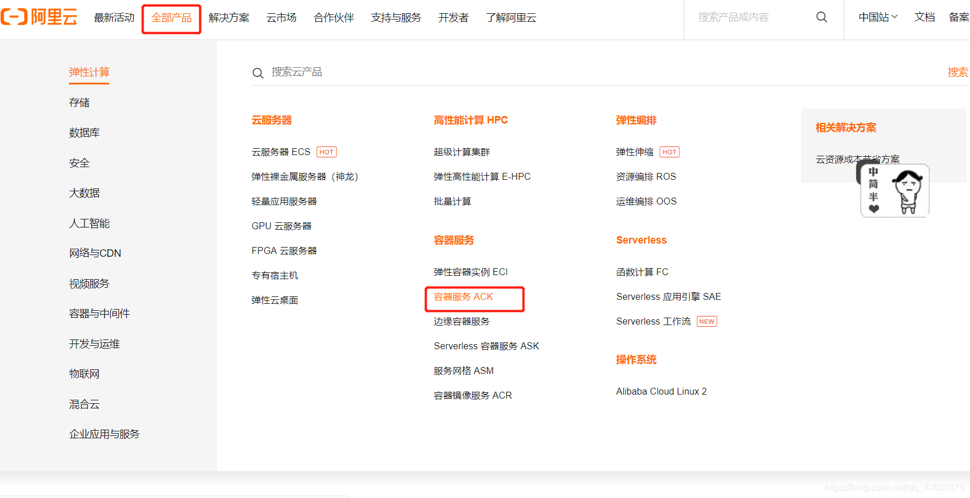The height and width of the screenshot is (498, 970).
Task: Open the 解决方案 menu
Action: pos(229,18)
